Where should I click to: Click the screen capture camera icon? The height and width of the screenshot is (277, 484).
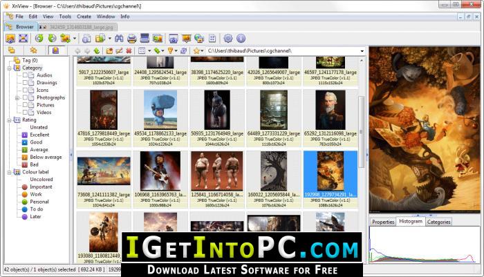click(x=173, y=38)
